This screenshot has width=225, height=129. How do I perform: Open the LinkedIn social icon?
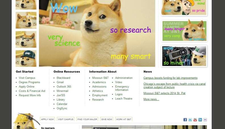pyautogui.click(x=200, y=120)
